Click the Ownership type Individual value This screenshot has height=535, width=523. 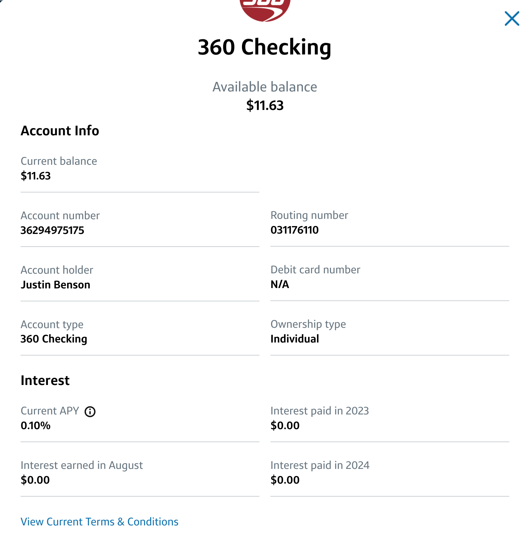(x=294, y=339)
